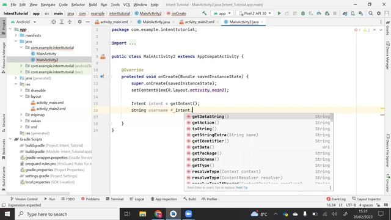Open the Pixel 2 API 30 device dropdown
Screen dimensions: 391x220
(x=255, y=13)
